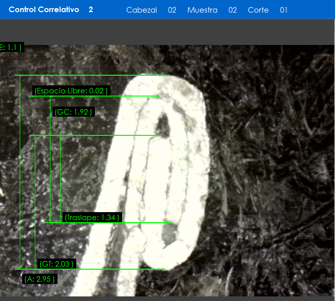This screenshot has width=335, height=301.
Task: Select the Corte label in header
Action: [258, 10]
